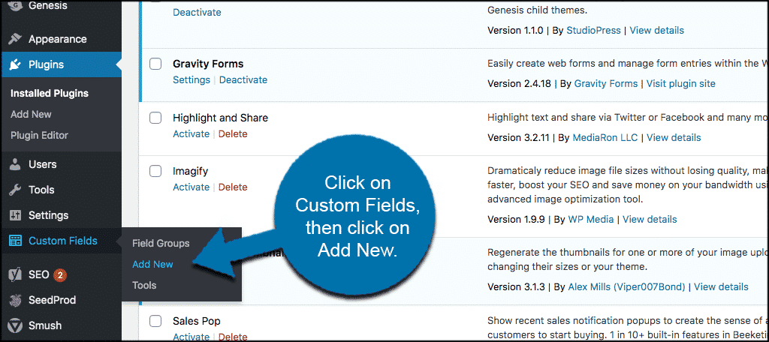
Task: Choose Add New in Custom Fields flyout
Action: click(x=152, y=264)
